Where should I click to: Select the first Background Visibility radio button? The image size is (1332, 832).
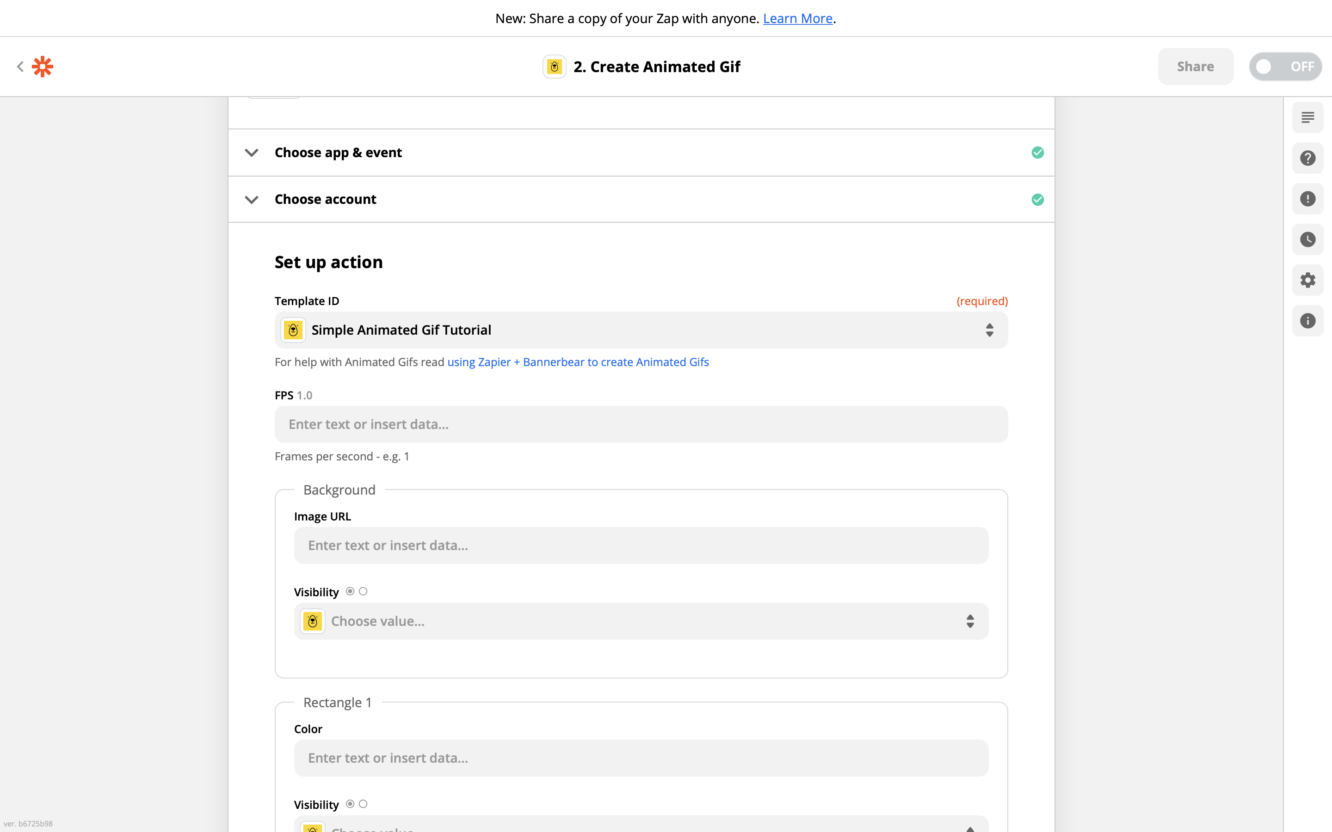350,592
